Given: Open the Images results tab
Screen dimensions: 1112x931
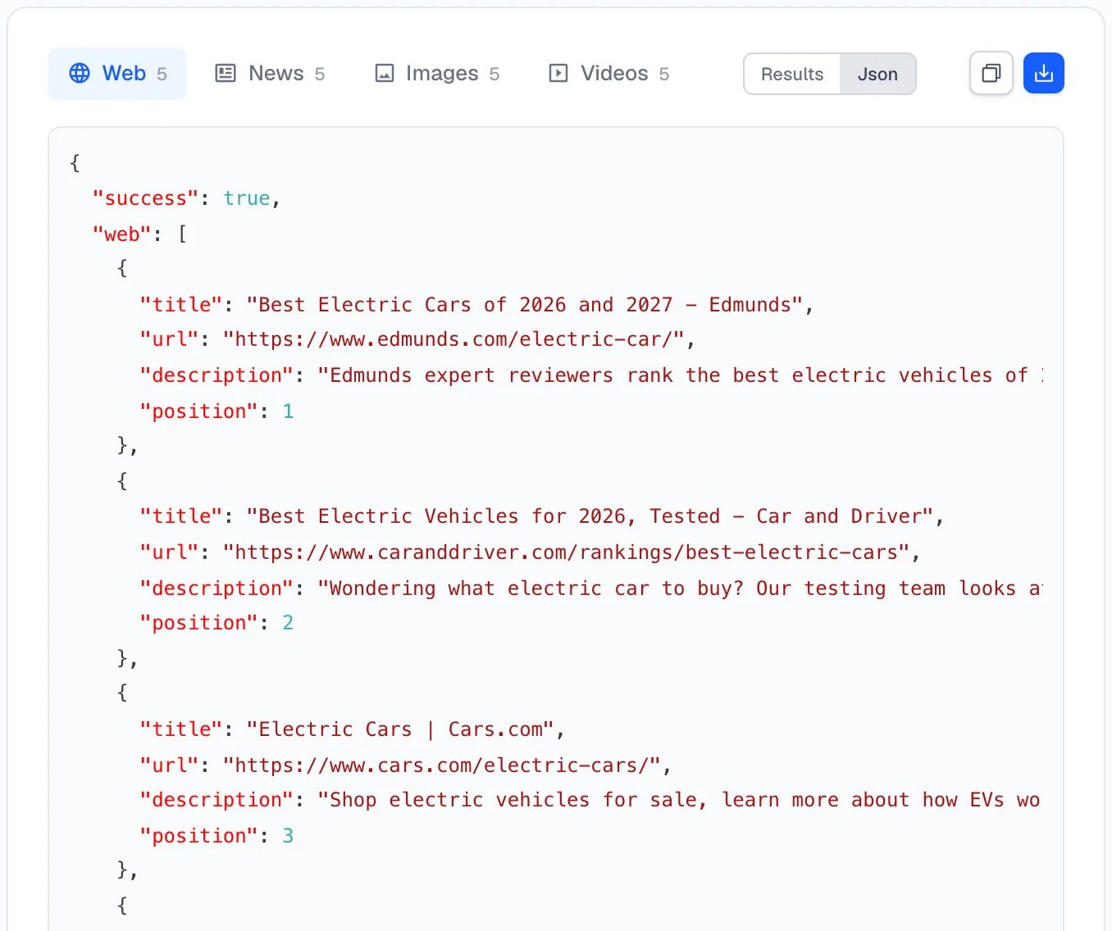Looking at the screenshot, I should [x=437, y=74].
